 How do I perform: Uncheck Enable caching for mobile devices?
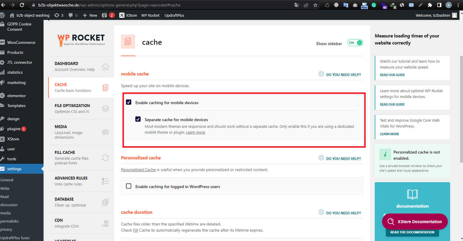128,102
